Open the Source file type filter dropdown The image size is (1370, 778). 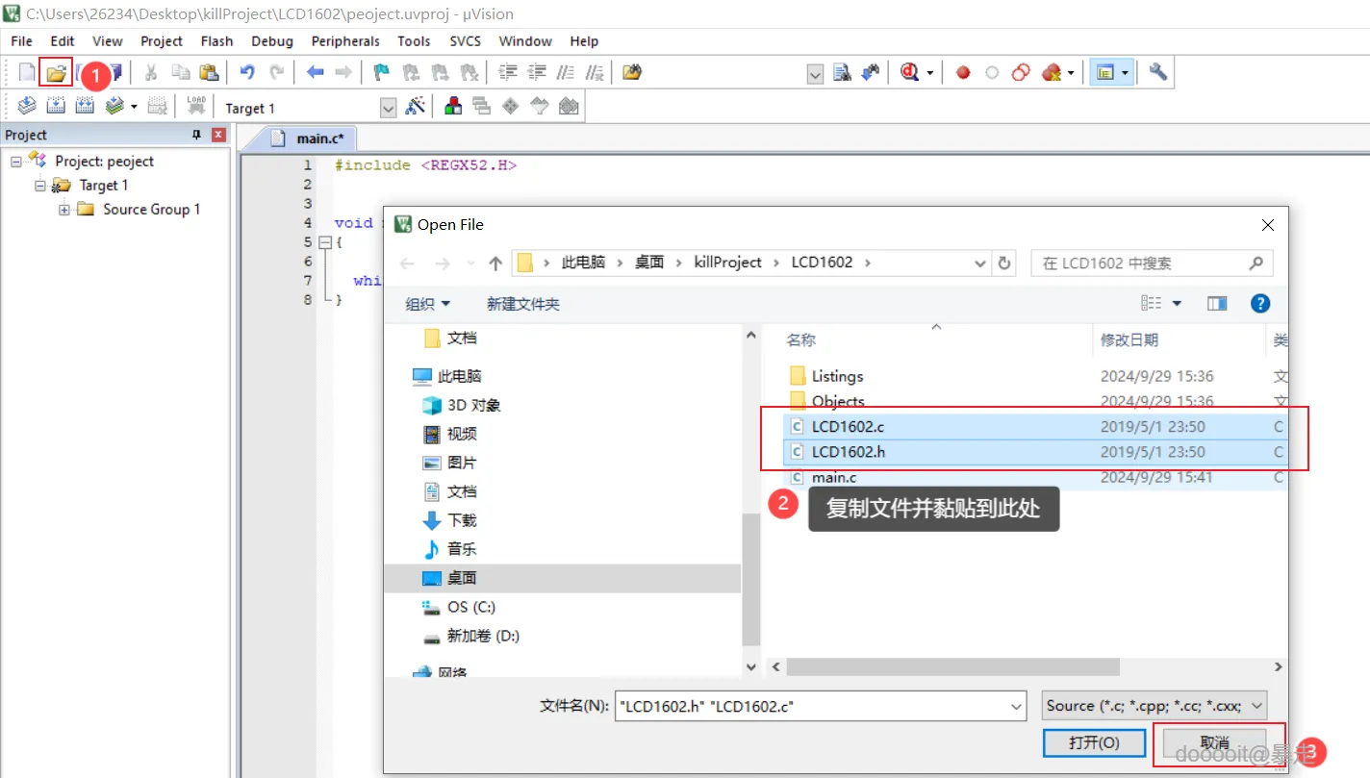(1256, 705)
